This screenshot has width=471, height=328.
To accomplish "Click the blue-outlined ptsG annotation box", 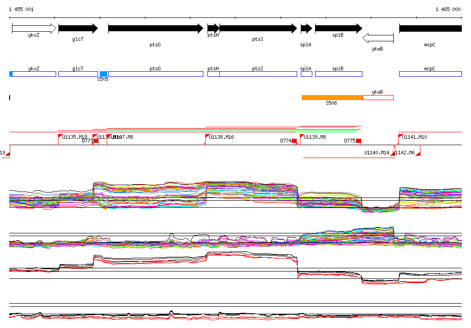I will click(155, 74).
